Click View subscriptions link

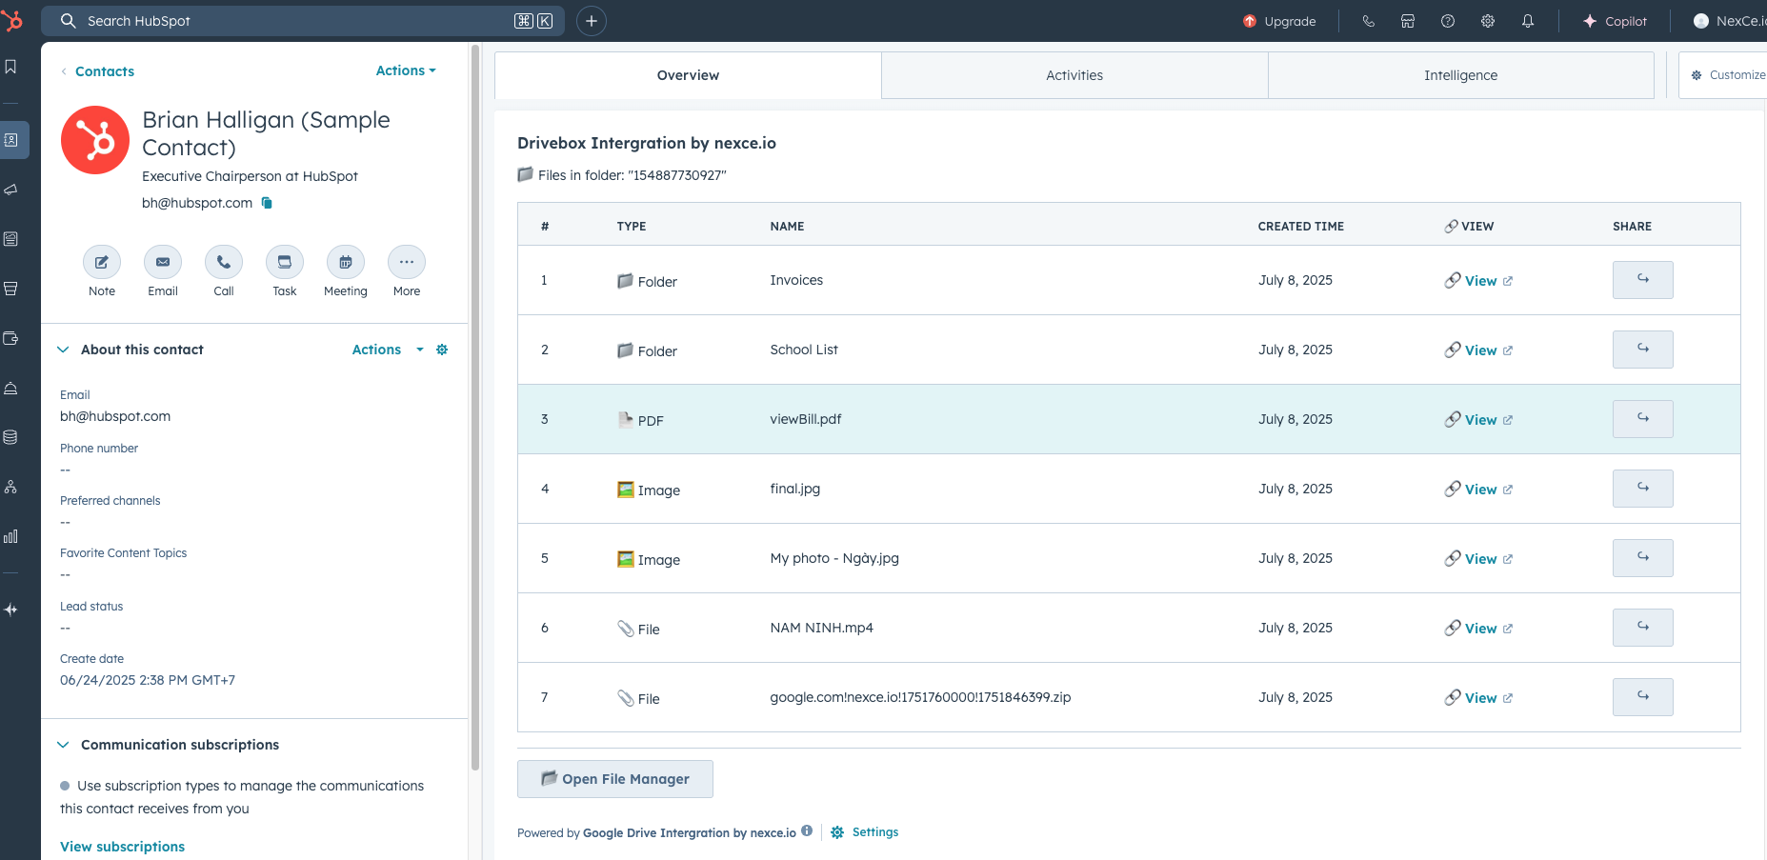tap(123, 847)
